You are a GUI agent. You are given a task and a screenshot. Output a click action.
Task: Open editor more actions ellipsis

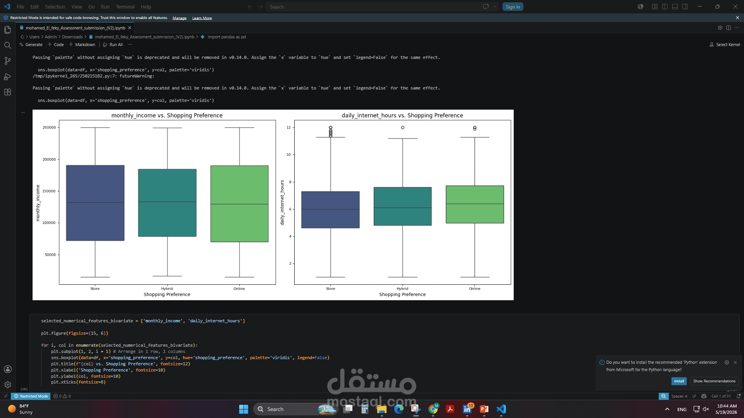click(737, 28)
